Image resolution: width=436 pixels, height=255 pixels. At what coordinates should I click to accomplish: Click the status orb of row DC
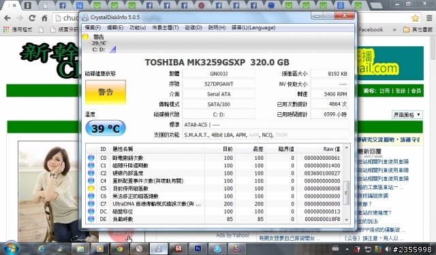[x=91, y=211]
